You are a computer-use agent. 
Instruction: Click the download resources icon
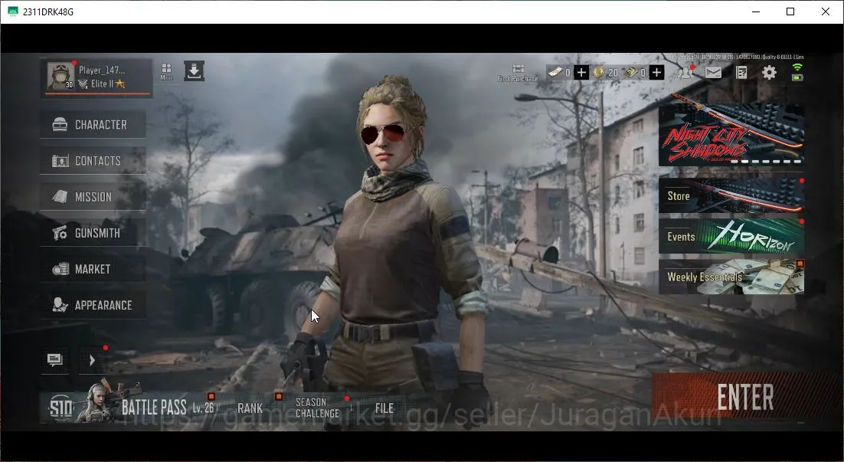tap(194, 71)
